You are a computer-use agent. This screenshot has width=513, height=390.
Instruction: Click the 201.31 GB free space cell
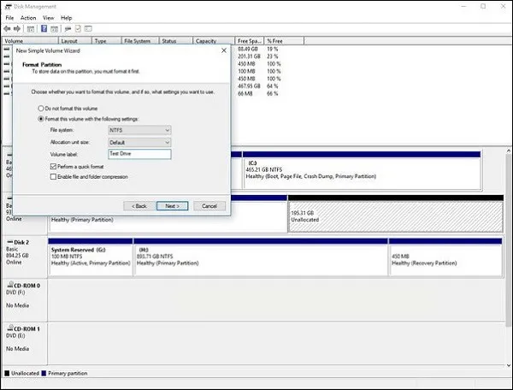249,56
